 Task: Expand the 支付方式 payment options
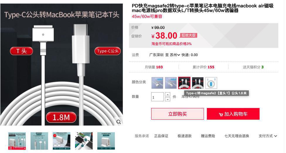pos(268,136)
